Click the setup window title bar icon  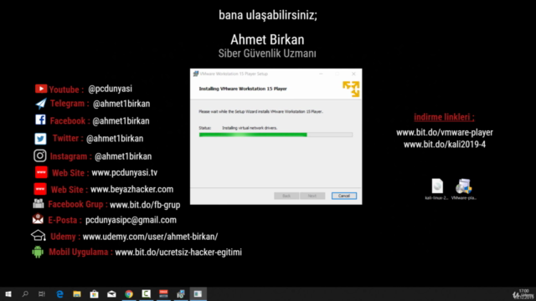196,74
